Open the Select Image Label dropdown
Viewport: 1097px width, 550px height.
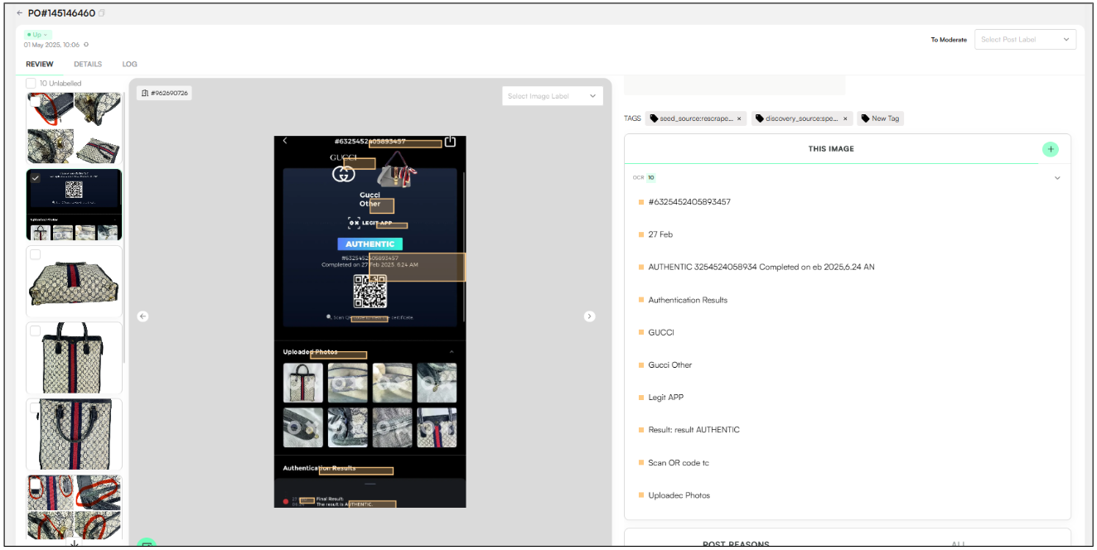click(553, 96)
